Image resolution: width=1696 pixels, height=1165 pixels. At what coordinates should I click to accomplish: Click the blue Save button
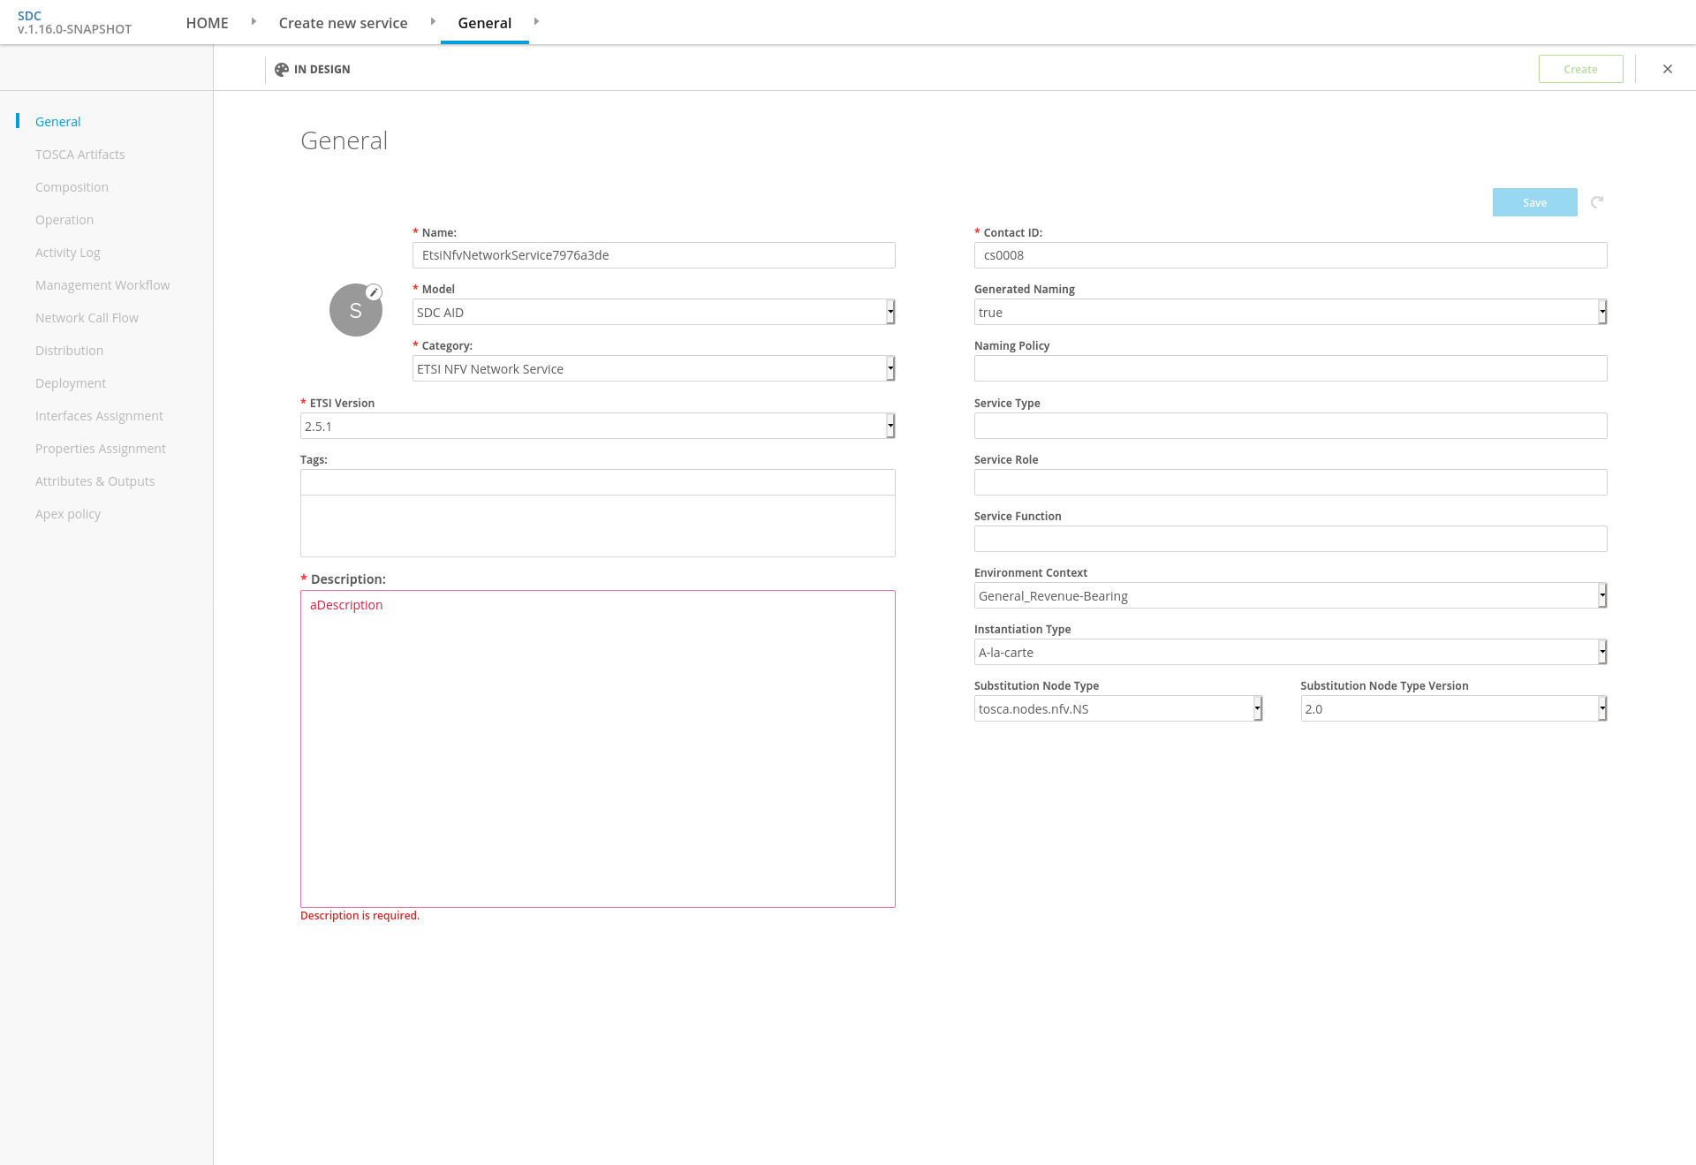click(x=1534, y=202)
